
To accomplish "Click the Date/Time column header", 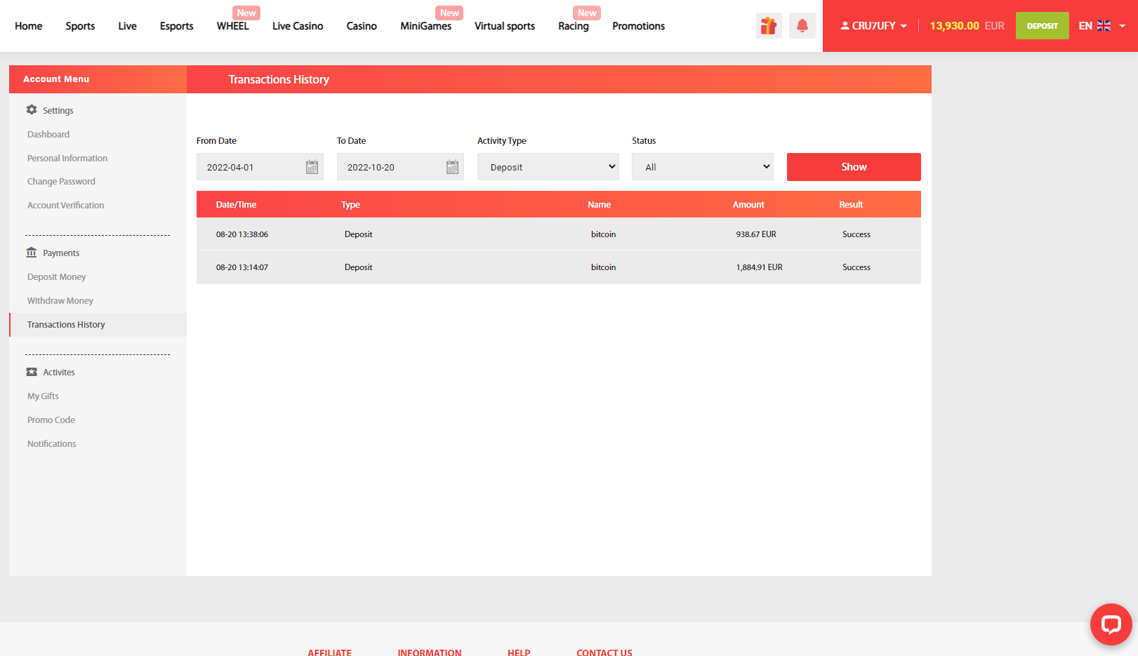I will pos(236,204).
